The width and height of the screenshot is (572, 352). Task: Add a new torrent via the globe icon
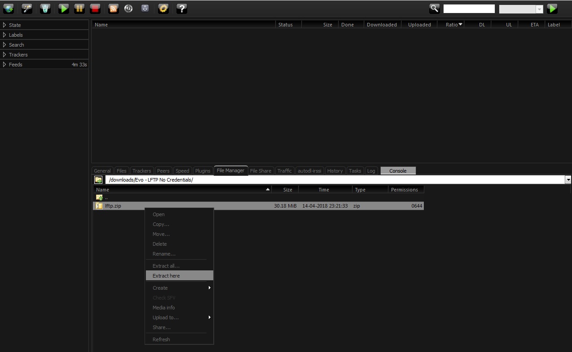click(8, 8)
